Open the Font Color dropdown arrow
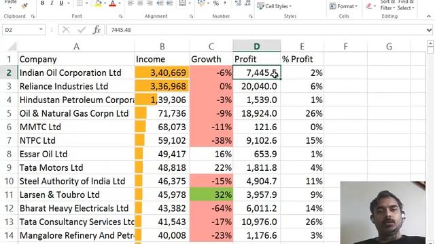This screenshot has height=244, width=435. coord(120,3)
